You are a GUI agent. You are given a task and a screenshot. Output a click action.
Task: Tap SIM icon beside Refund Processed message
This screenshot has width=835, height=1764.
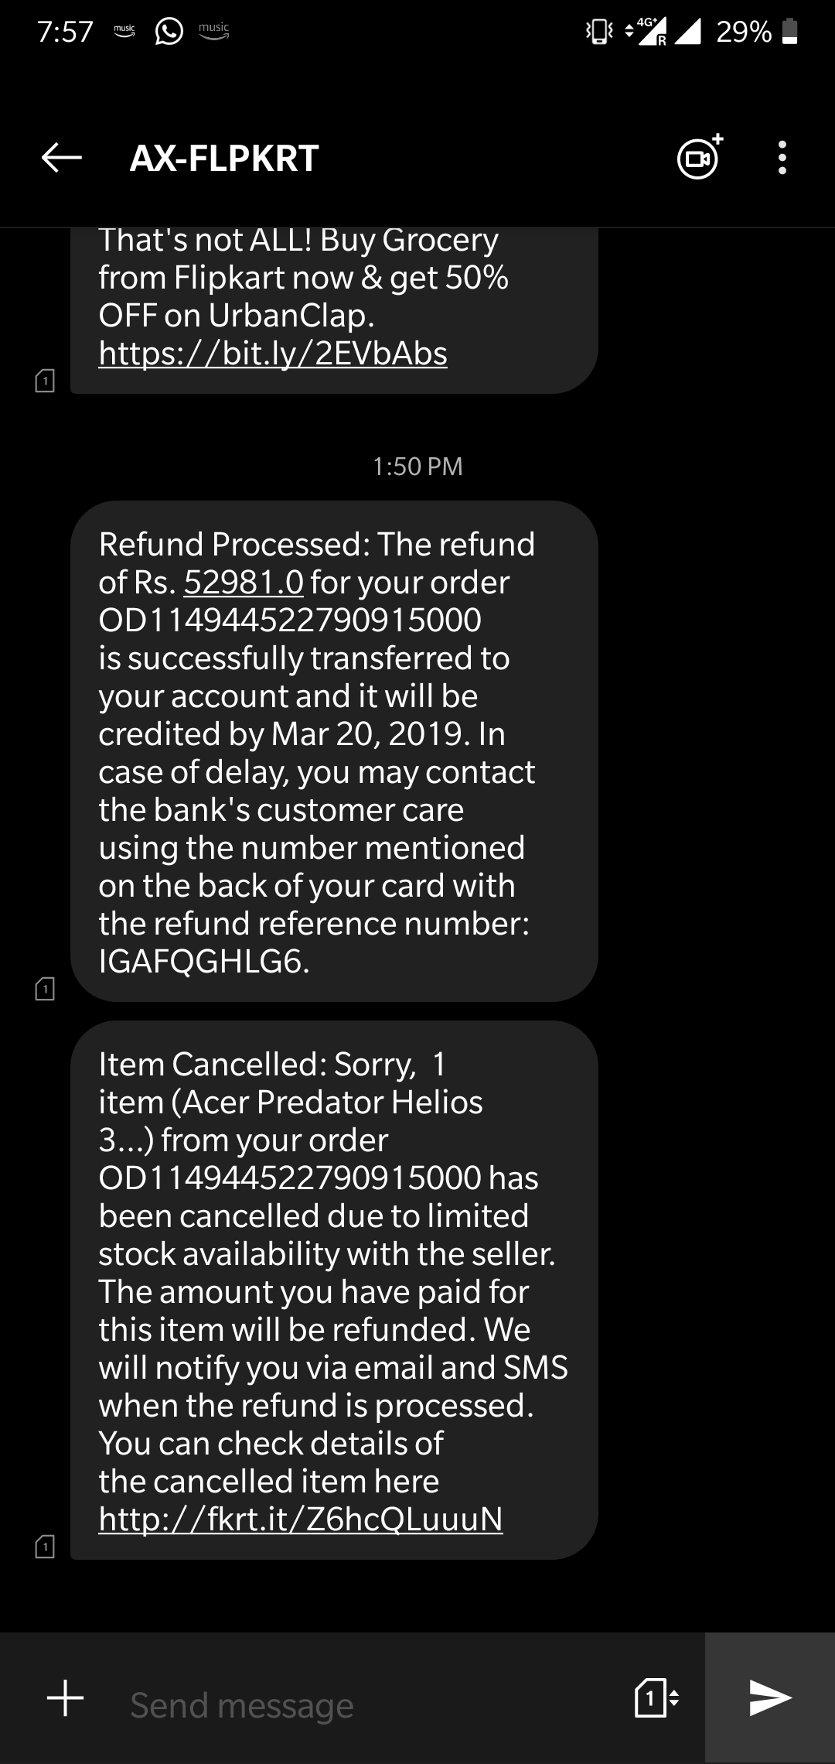tap(45, 988)
